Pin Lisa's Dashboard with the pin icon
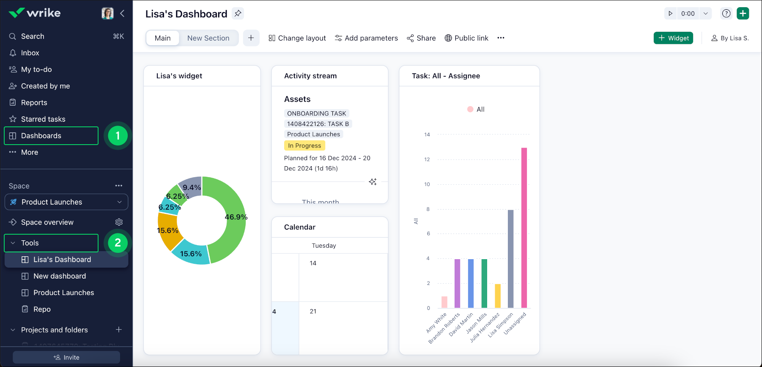762x367 pixels. [x=238, y=14]
